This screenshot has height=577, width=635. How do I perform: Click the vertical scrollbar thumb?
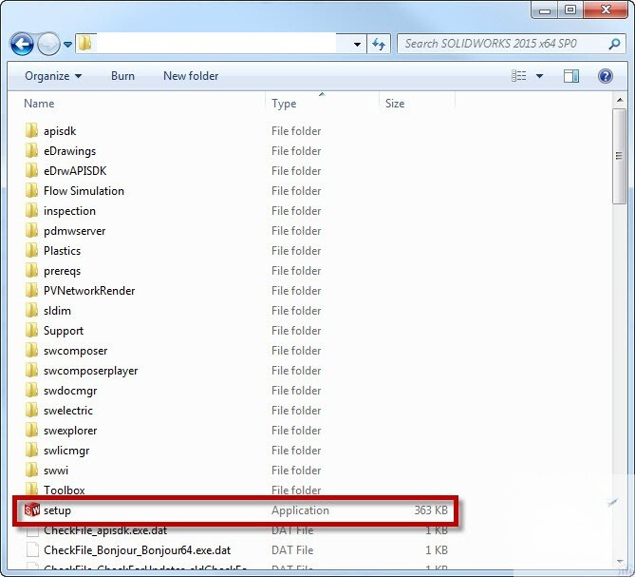pos(620,156)
